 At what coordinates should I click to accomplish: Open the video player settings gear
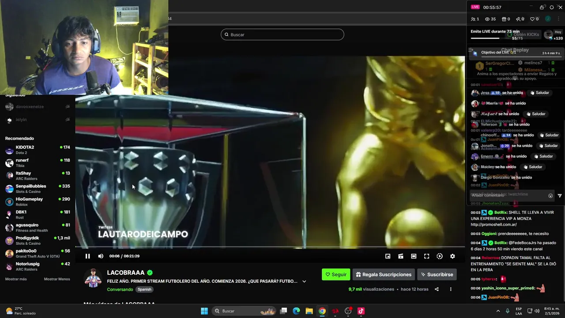tap(452, 256)
